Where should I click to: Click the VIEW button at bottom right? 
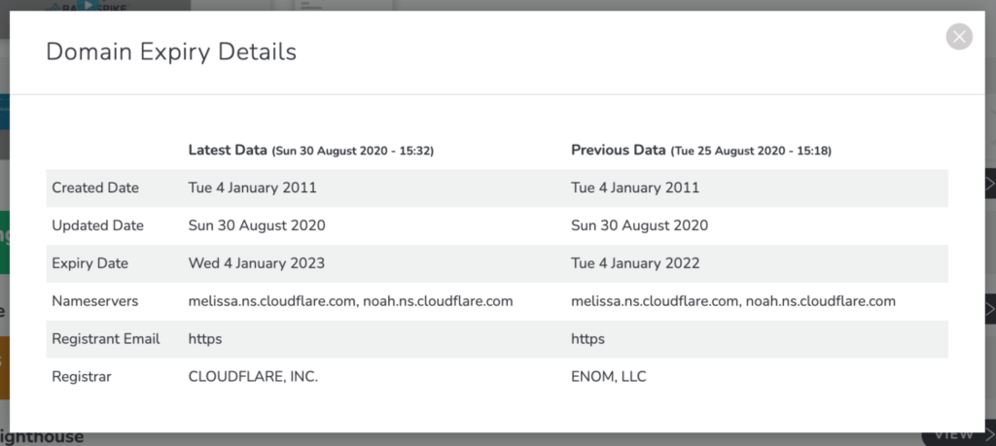(958, 436)
